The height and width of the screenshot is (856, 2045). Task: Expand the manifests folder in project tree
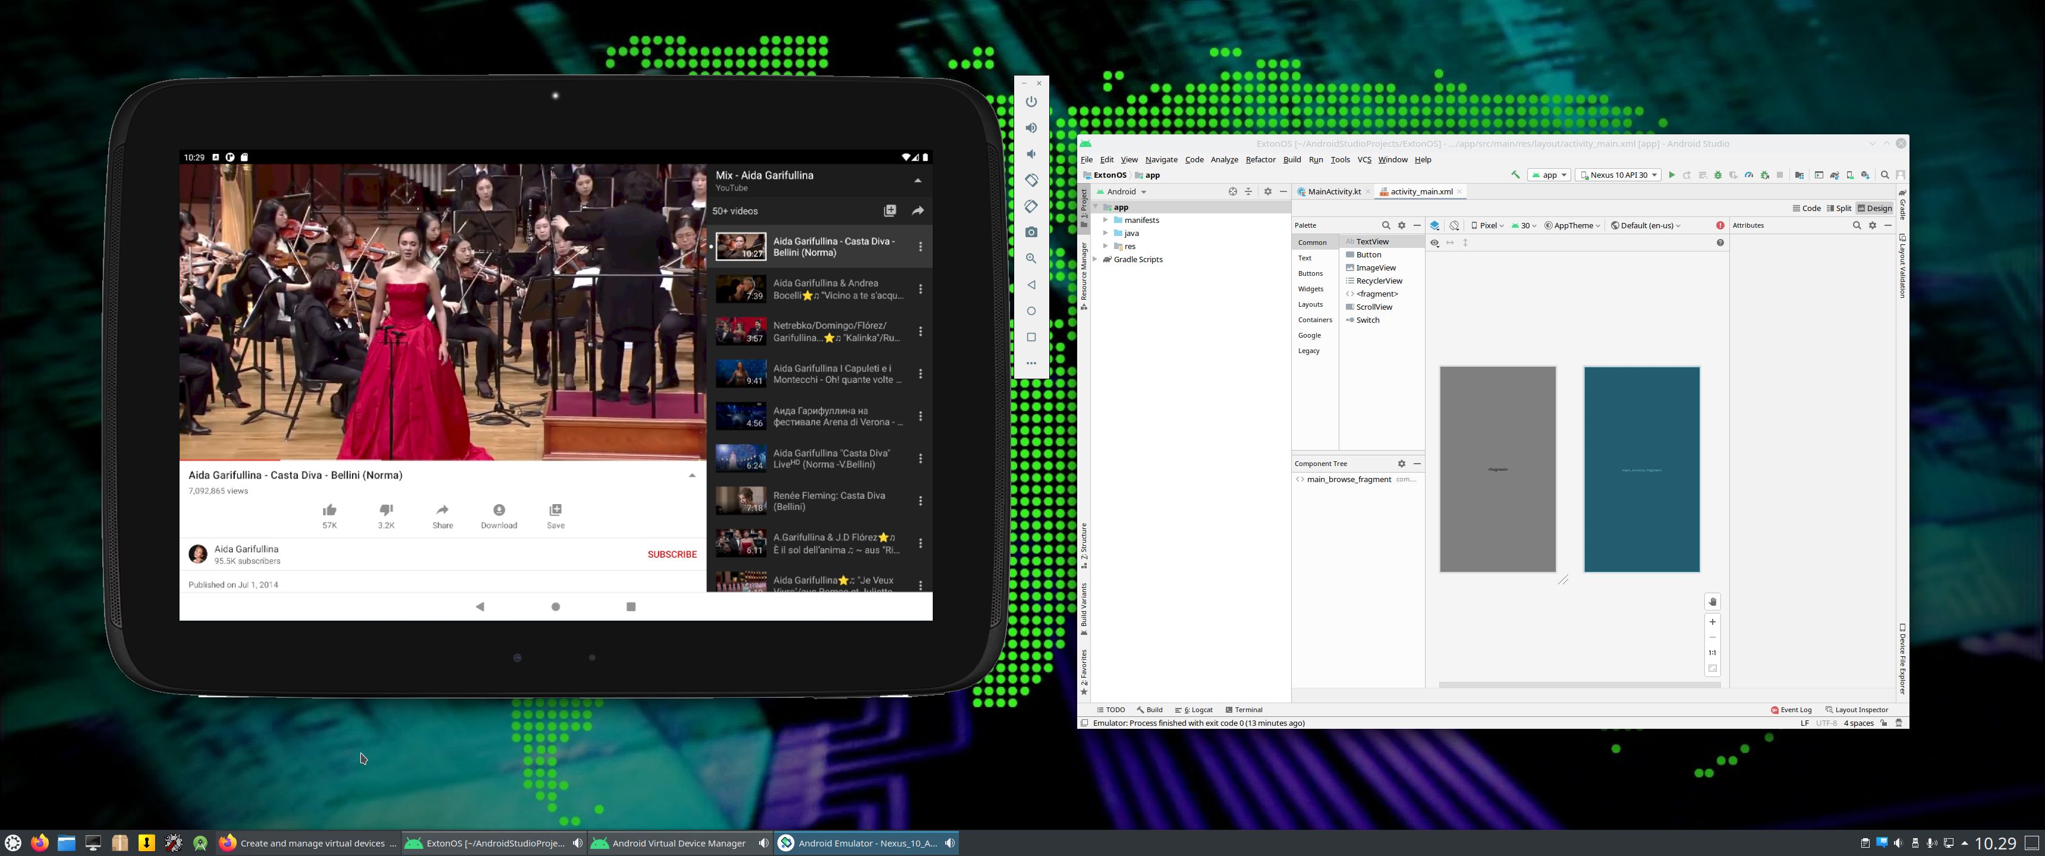coord(1105,220)
